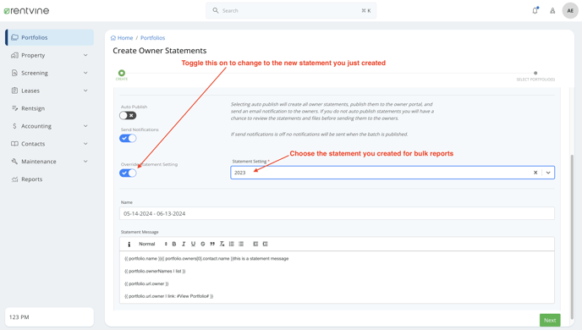Open the notifications bell
This screenshot has height=330, width=582.
(535, 10)
